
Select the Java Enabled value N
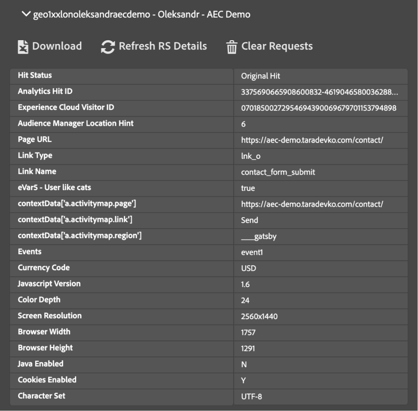point(244,364)
